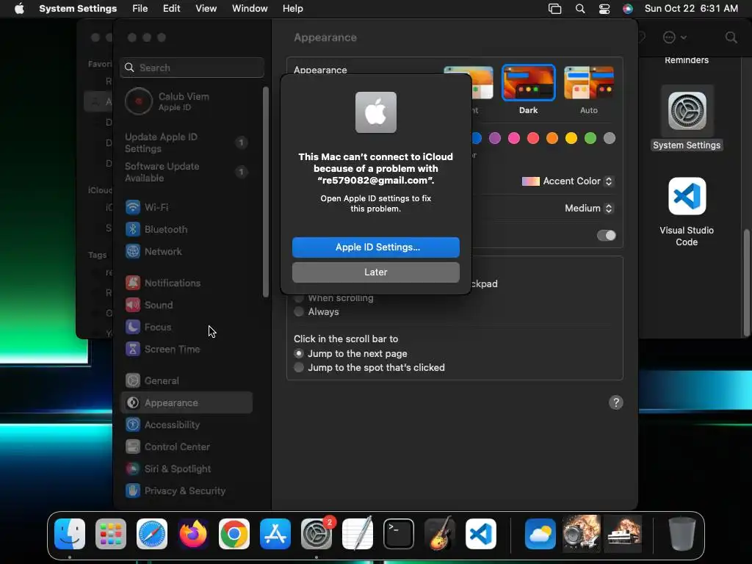
Task: Choose the green accent color
Action: (590, 138)
